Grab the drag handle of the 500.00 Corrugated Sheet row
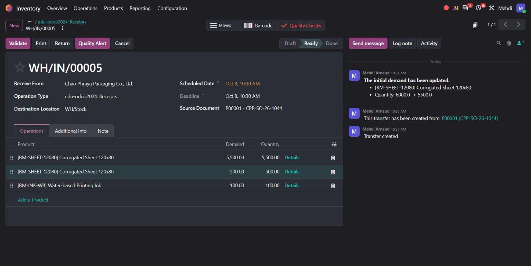The height and width of the screenshot is (266, 531). (11, 172)
